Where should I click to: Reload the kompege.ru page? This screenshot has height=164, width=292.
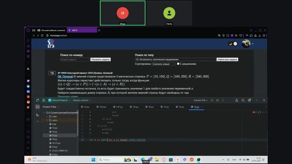(x=42, y=36)
